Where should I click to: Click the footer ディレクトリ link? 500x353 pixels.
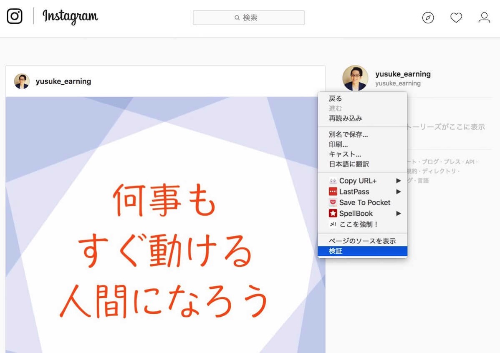439,171
